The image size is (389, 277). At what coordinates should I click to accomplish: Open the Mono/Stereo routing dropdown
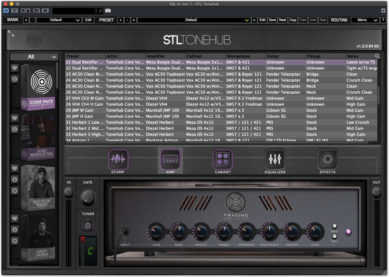point(365,20)
